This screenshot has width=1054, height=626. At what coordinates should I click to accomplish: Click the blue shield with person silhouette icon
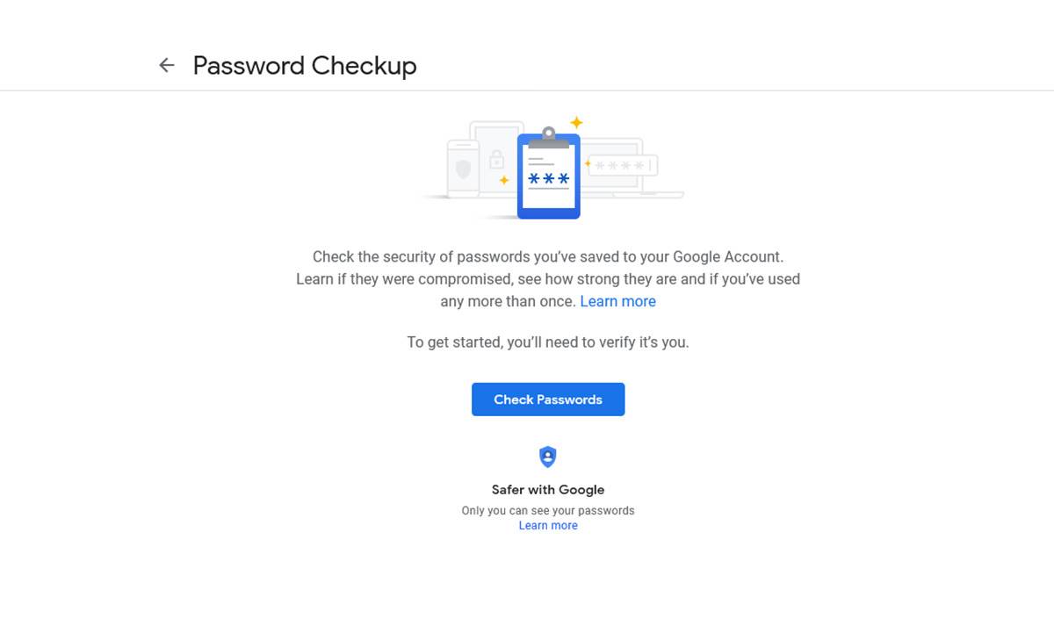[547, 457]
